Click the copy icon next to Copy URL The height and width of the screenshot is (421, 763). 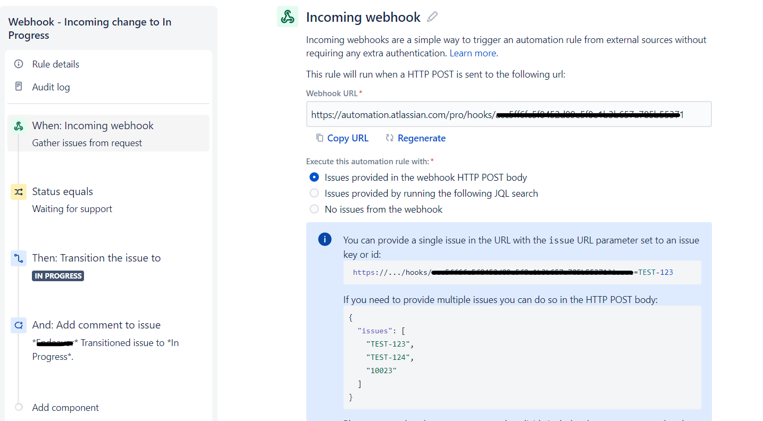coord(320,138)
